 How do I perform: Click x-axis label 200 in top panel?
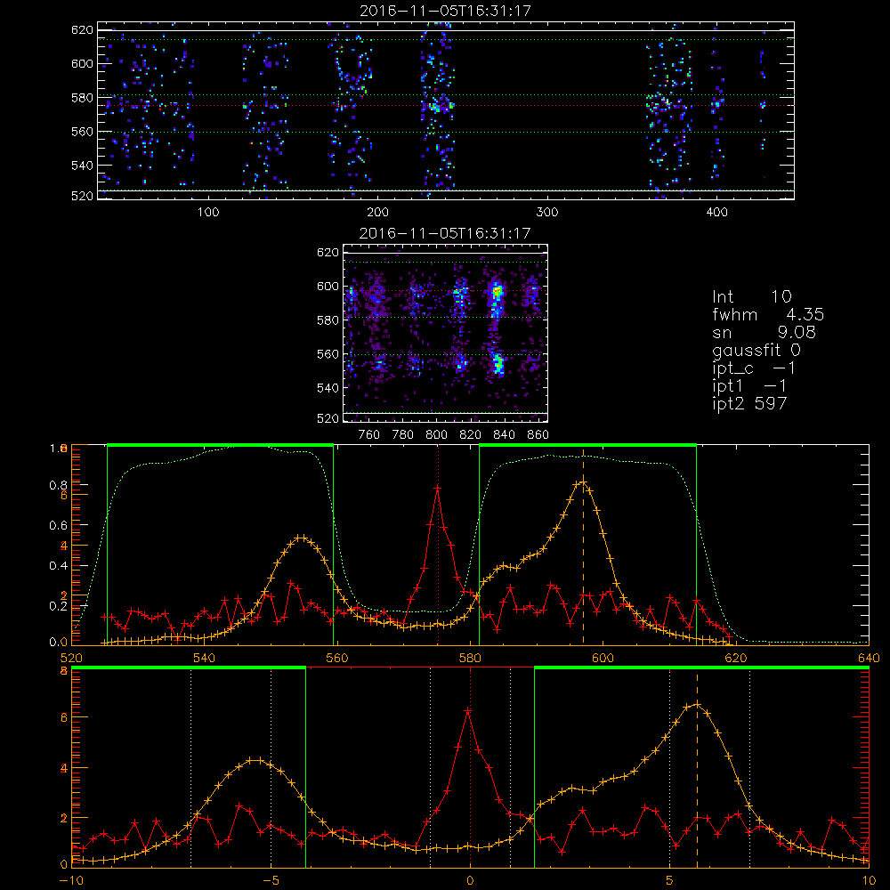377,213
